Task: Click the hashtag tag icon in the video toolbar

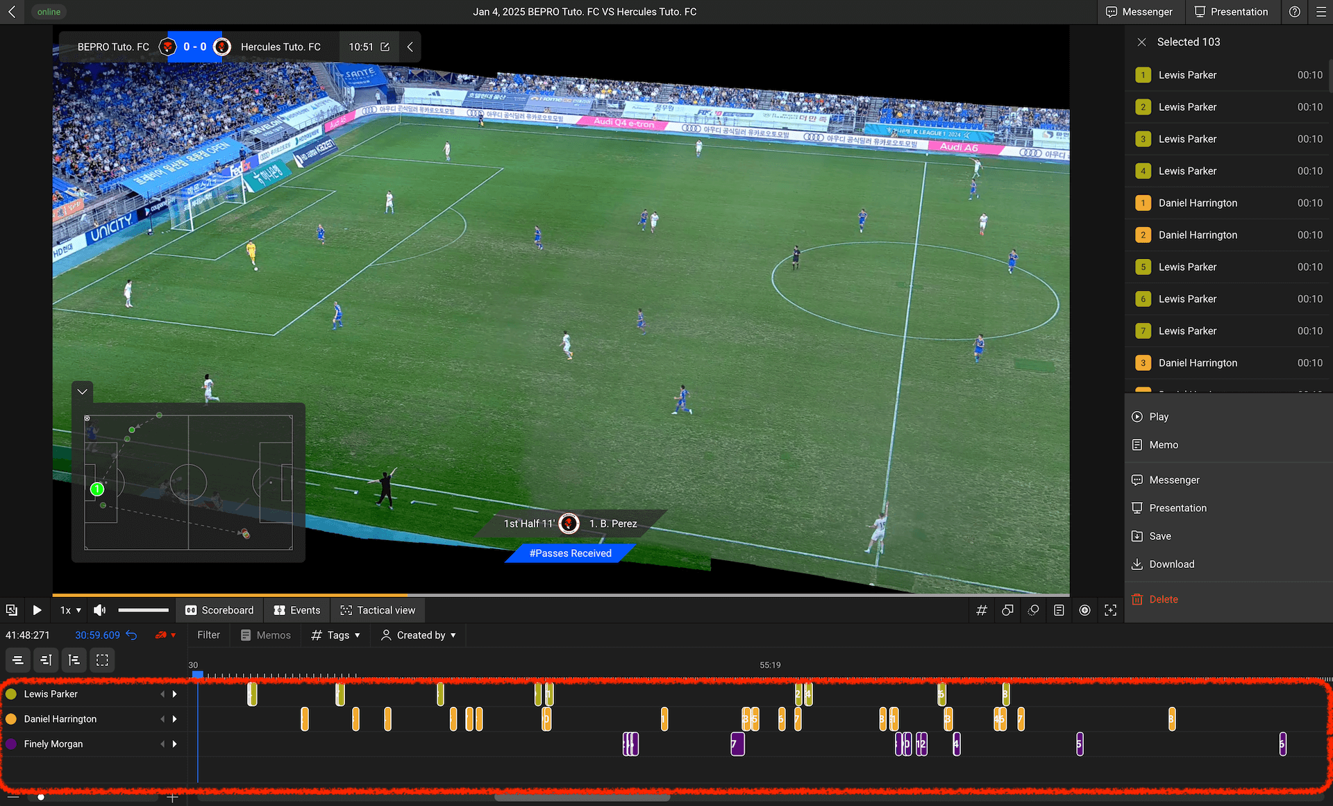Action: coord(981,610)
